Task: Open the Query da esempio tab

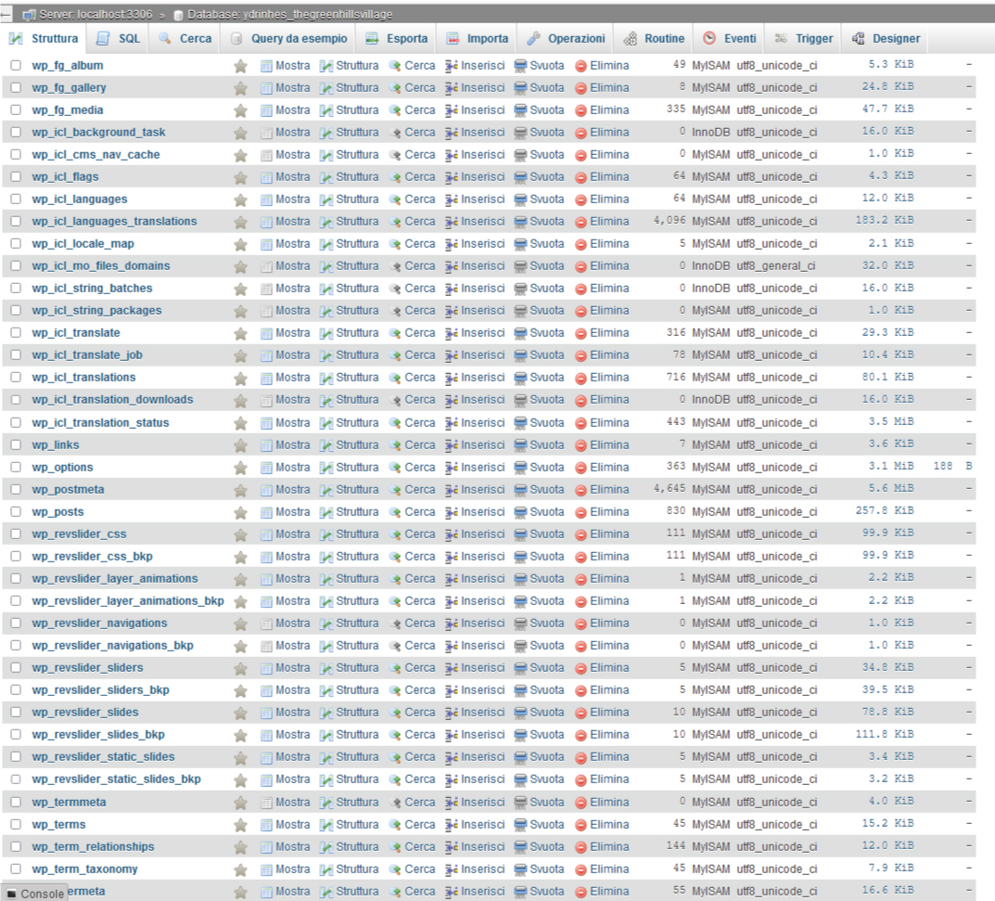Action: (x=288, y=39)
